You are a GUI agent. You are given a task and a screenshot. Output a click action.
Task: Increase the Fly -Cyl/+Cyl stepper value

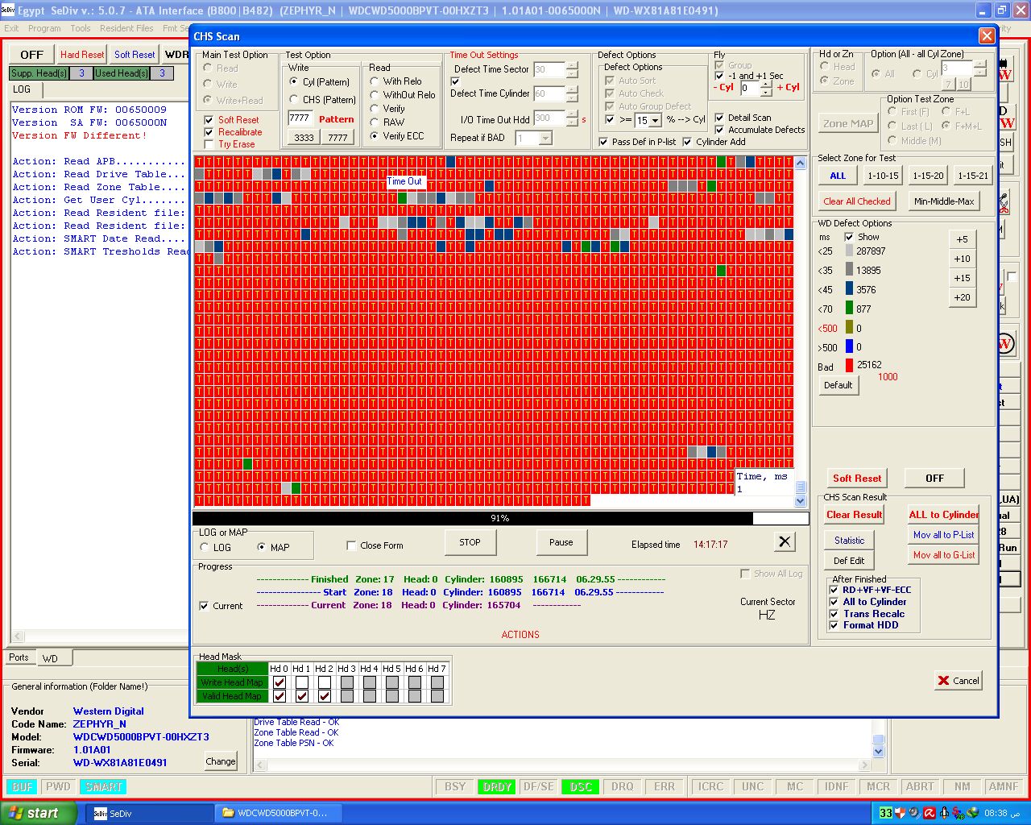coord(766,84)
